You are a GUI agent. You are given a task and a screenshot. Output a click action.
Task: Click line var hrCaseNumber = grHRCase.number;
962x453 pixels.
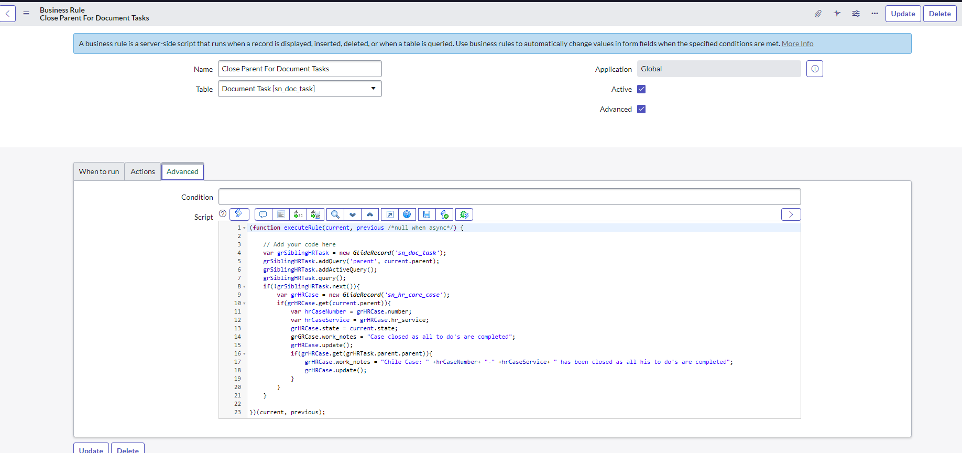[351, 311]
